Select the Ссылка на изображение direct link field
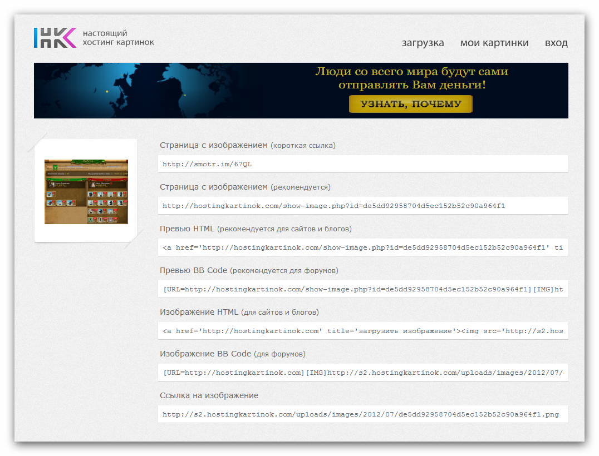The image size is (599, 456). tap(363, 414)
